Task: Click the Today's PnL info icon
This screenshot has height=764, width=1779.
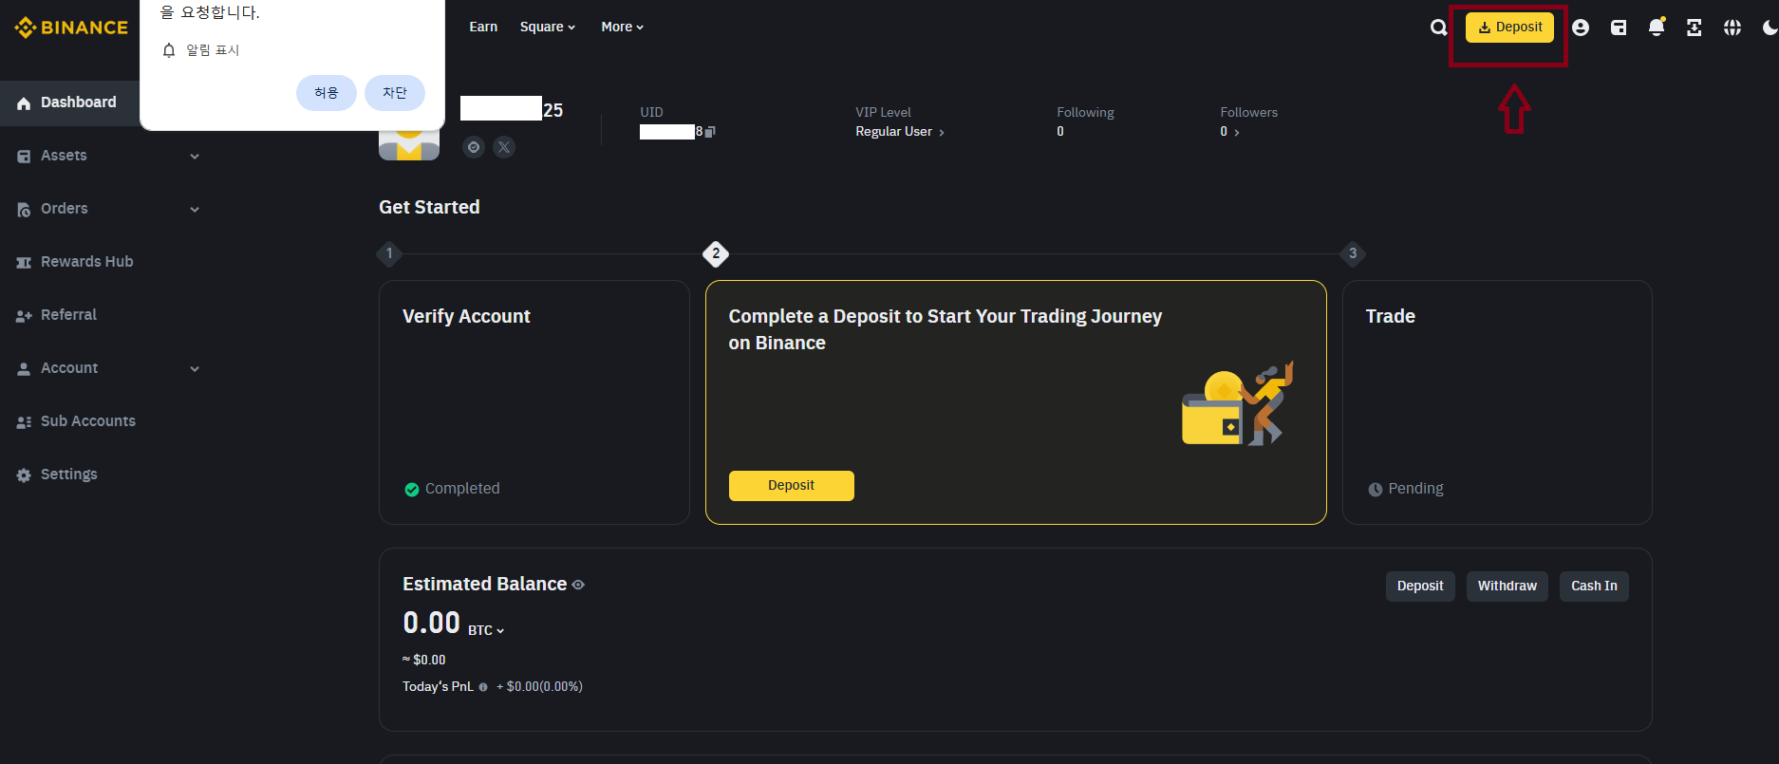Action: (x=483, y=687)
